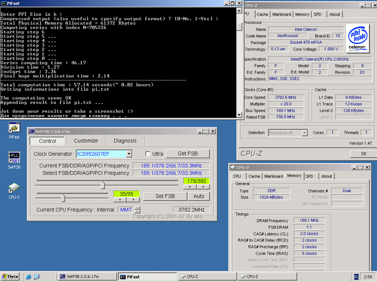Click the Current FSB/DDR/AGP/PCI frequency value
Image resolution: width=377 pixels, height=282 pixels.
click(171, 166)
